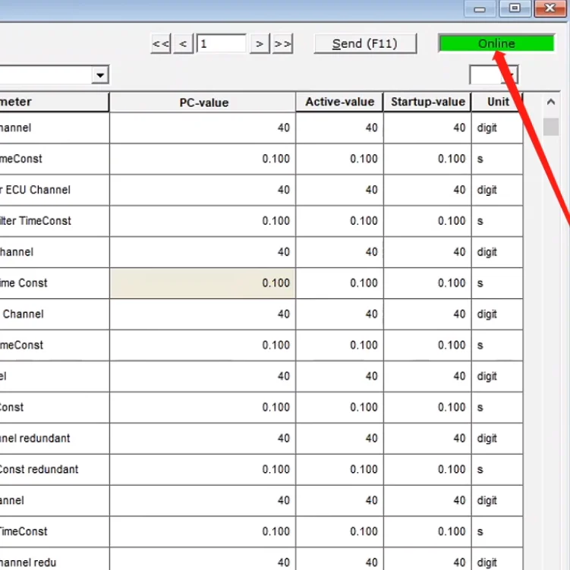Select Active-value cell of 'nel redundant' row
The image size is (570, 570).
pos(340,439)
